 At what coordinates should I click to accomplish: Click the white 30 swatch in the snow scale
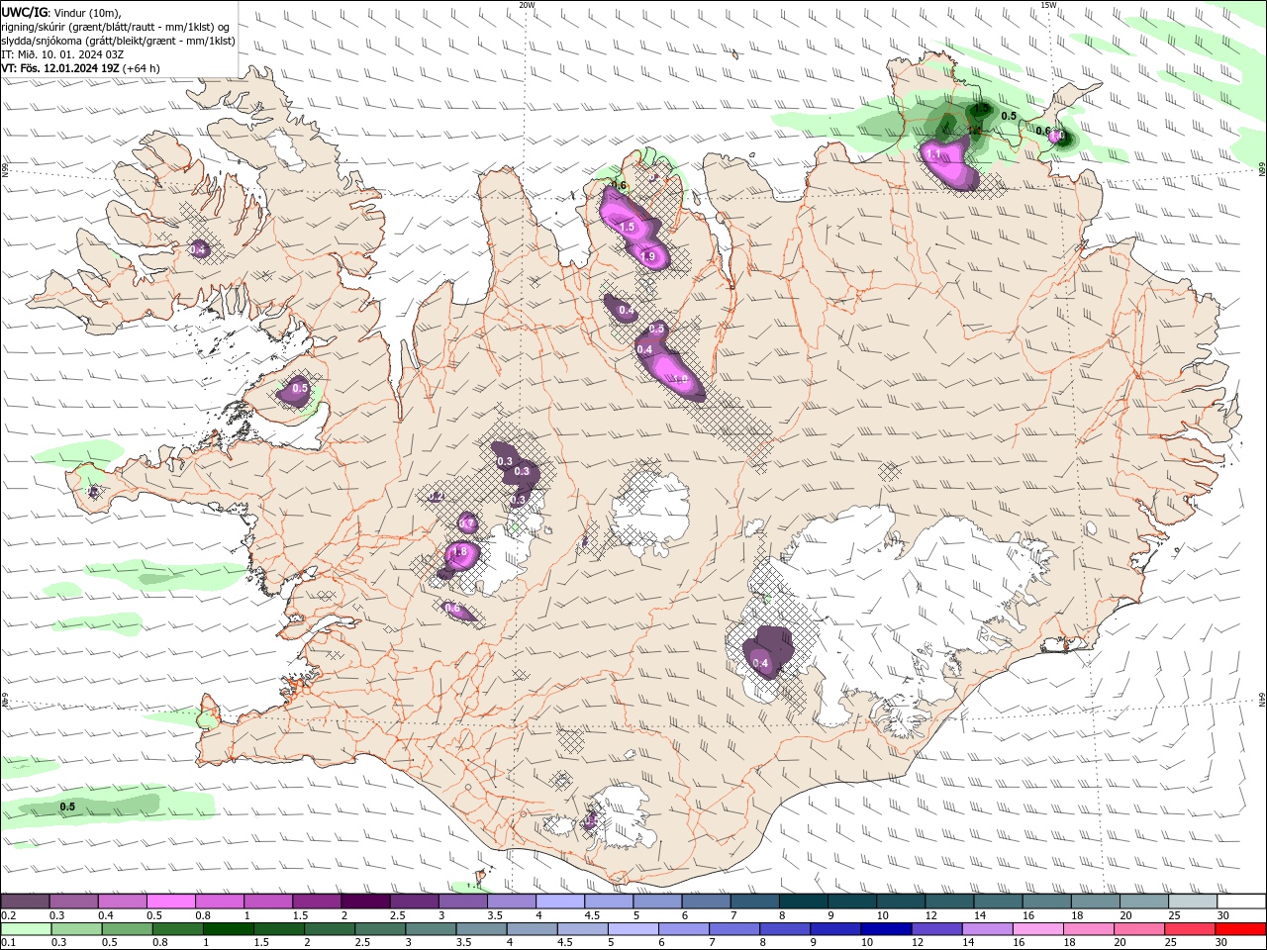pyautogui.click(x=1241, y=902)
